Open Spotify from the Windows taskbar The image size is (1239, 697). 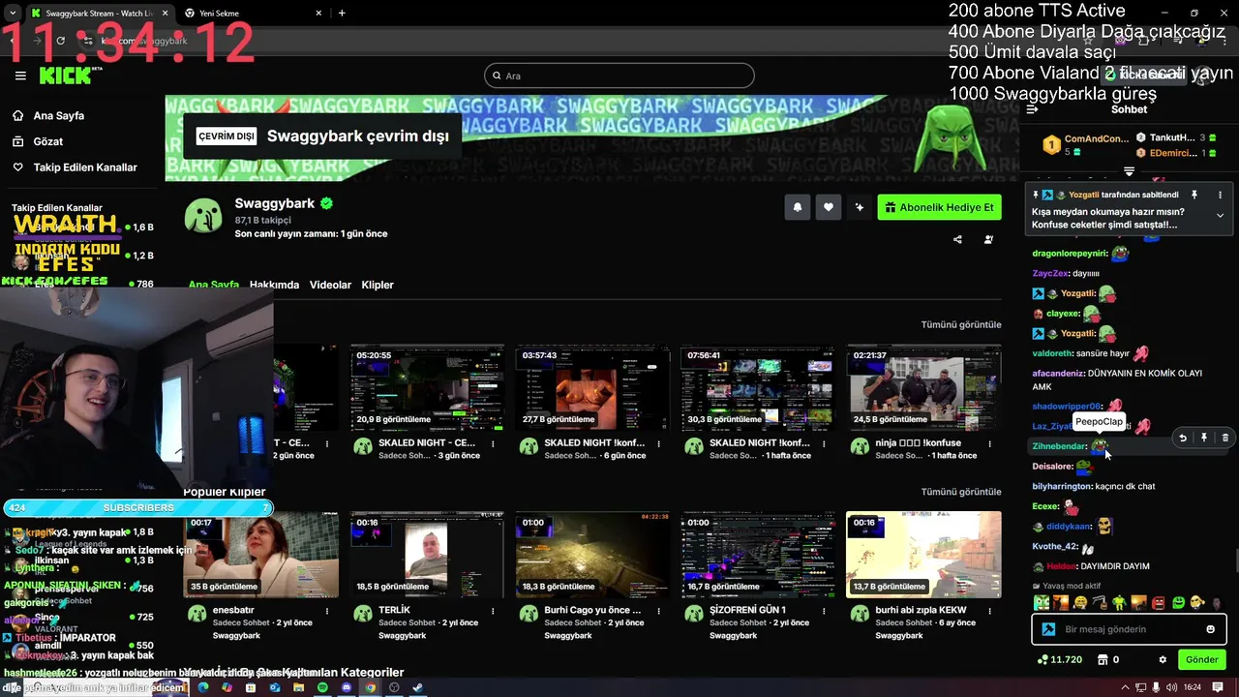[x=322, y=687]
